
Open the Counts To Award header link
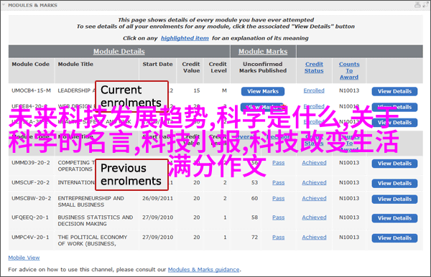349,70
